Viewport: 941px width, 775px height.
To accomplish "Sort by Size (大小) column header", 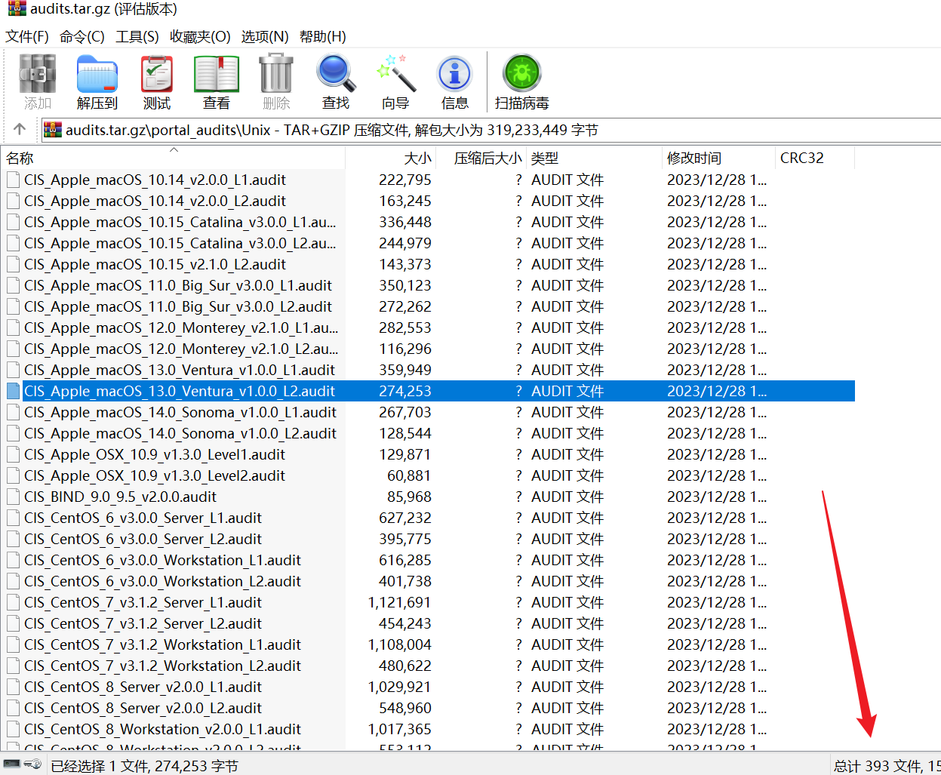I will tap(390, 158).
